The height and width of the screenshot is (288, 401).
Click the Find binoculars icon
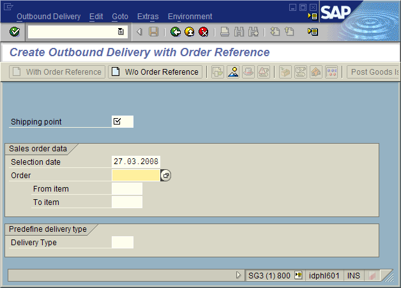239,32
